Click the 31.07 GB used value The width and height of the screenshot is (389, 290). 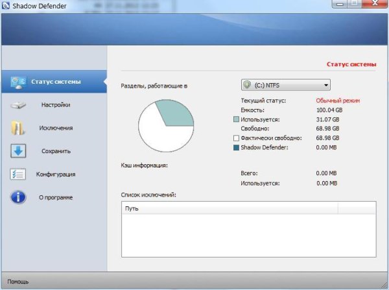click(x=327, y=119)
